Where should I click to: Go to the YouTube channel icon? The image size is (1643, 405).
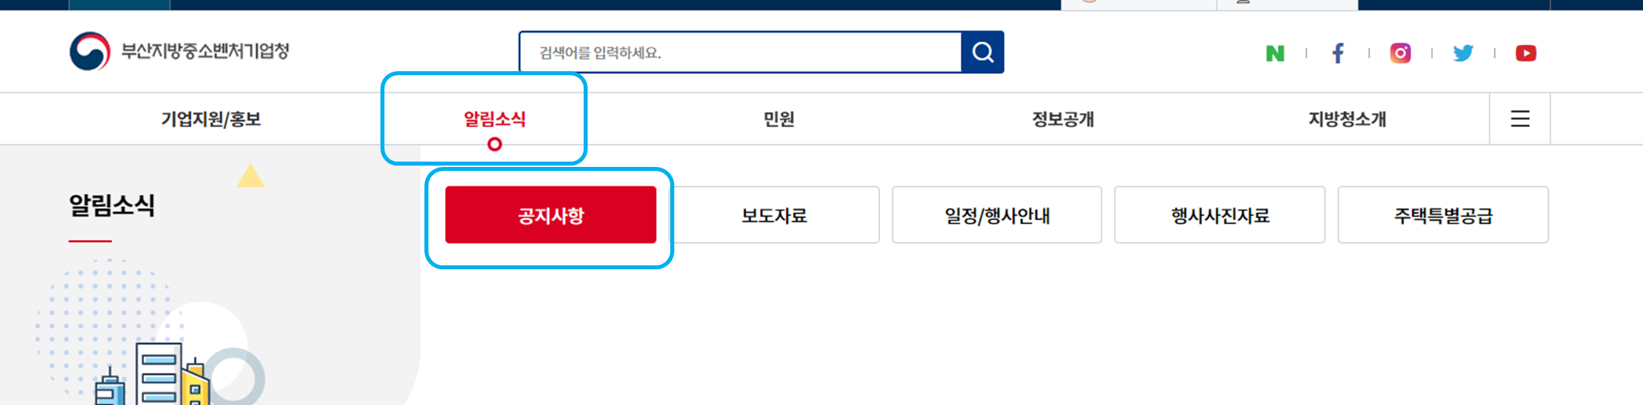pos(1526,53)
